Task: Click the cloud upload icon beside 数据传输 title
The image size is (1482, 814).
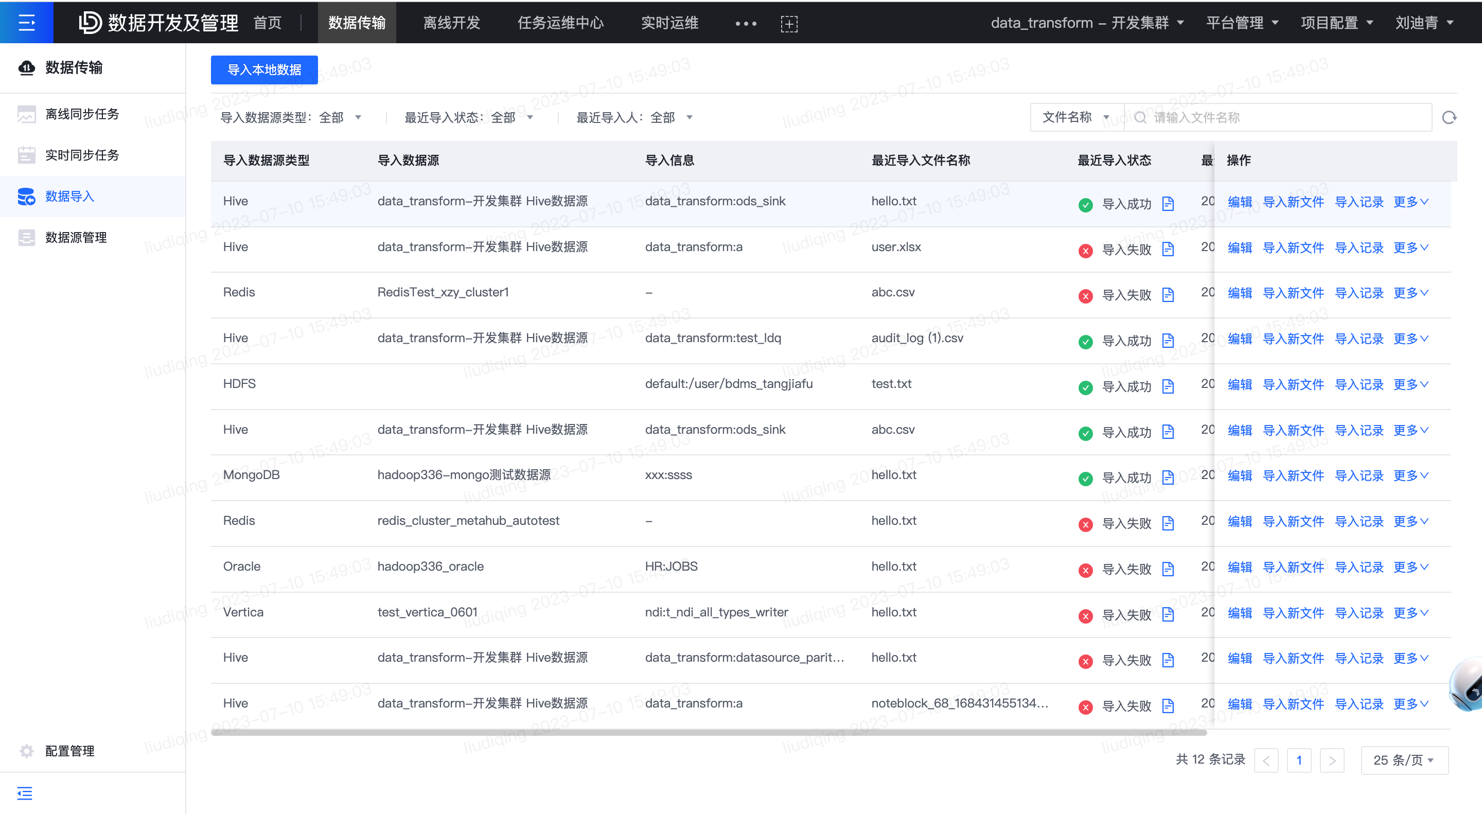Action: [x=26, y=68]
